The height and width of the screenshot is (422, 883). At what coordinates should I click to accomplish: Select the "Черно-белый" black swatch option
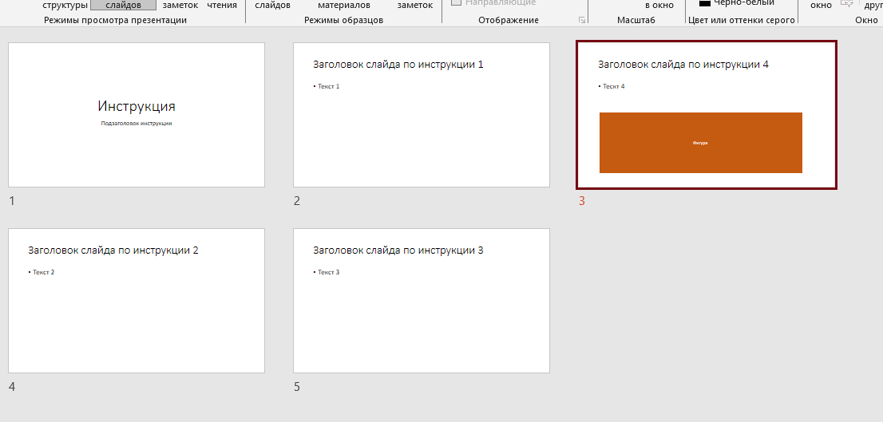[x=705, y=3]
